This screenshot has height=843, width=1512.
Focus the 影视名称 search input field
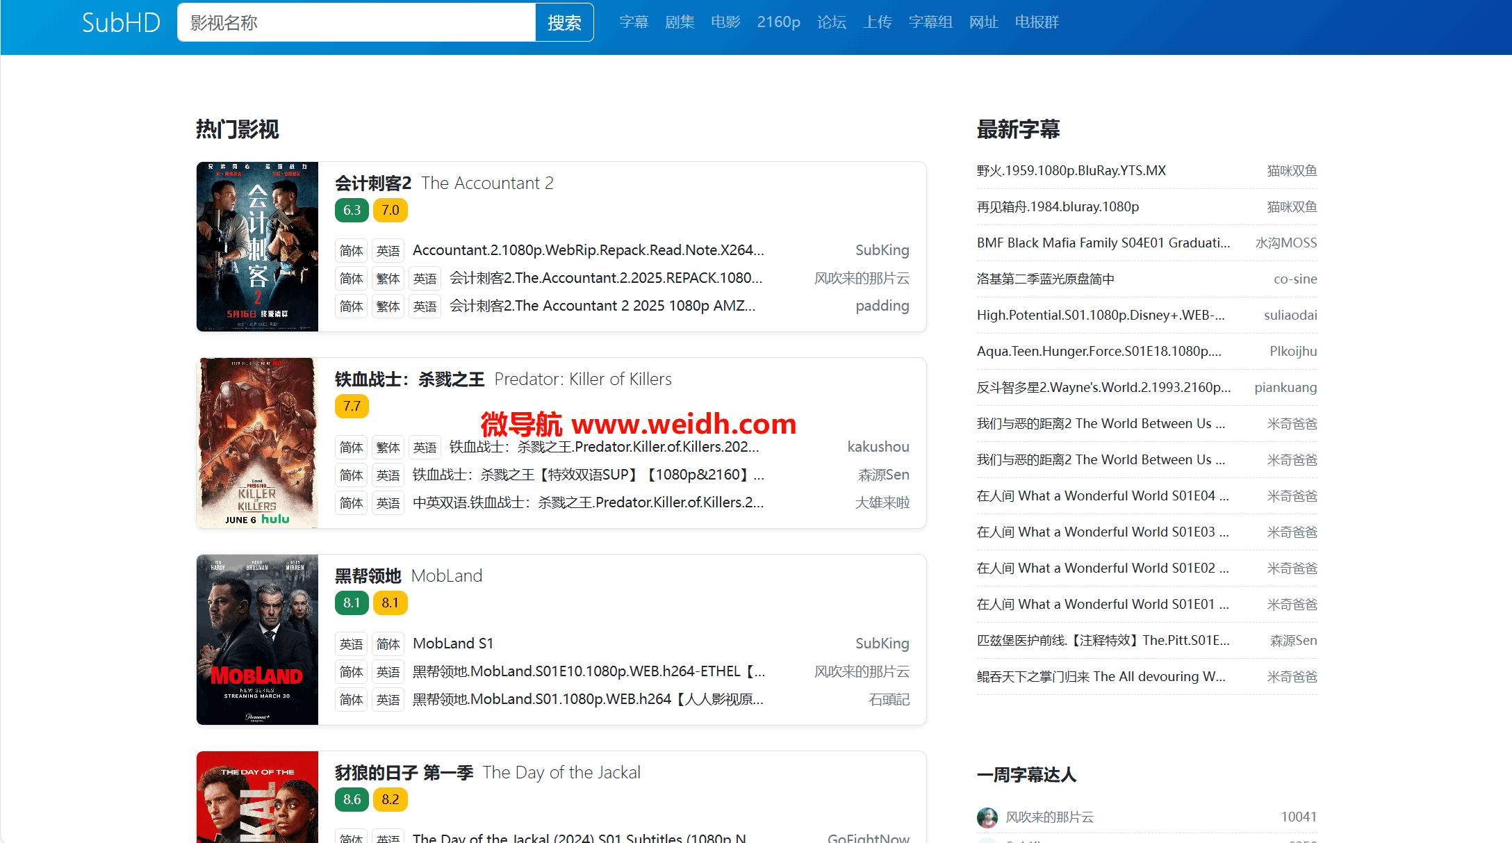(356, 22)
